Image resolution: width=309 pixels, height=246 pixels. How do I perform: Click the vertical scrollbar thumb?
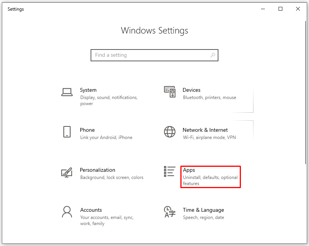pyautogui.click(x=306, y=91)
